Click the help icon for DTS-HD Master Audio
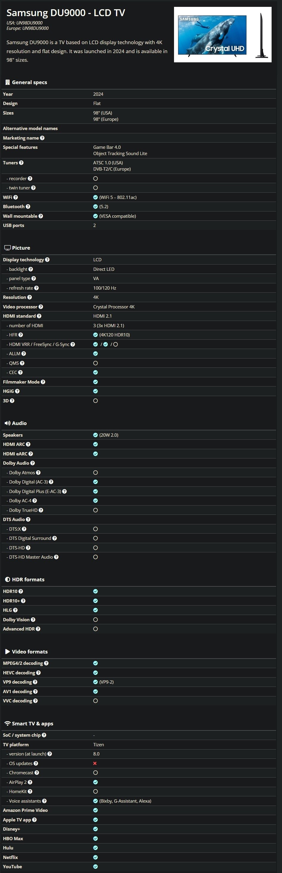282x873 pixels. pyautogui.click(x=57, y=557)
